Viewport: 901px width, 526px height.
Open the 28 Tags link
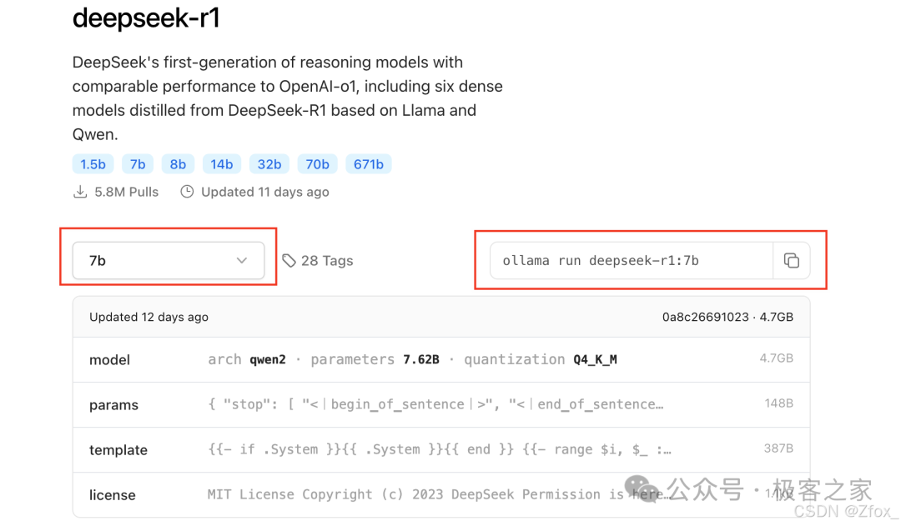(x=318, y=261)
